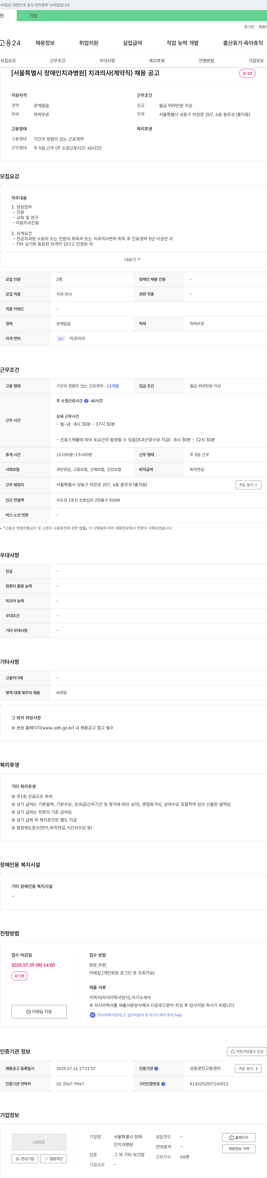Screen dimensions: 267x1178
Task: Click 수도권 2호선 상왕십리 2번출구 500M
Action: pyautogui.click(x=88, y=500)
